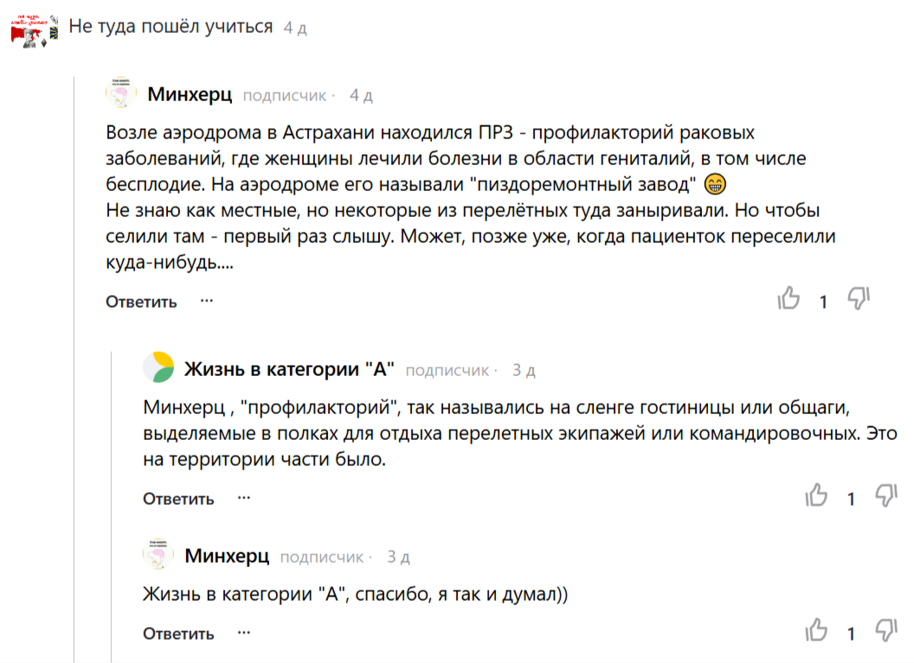Click the like count on the first comment
The height and width of the screenshot is (663, 914).
[821, 301]
